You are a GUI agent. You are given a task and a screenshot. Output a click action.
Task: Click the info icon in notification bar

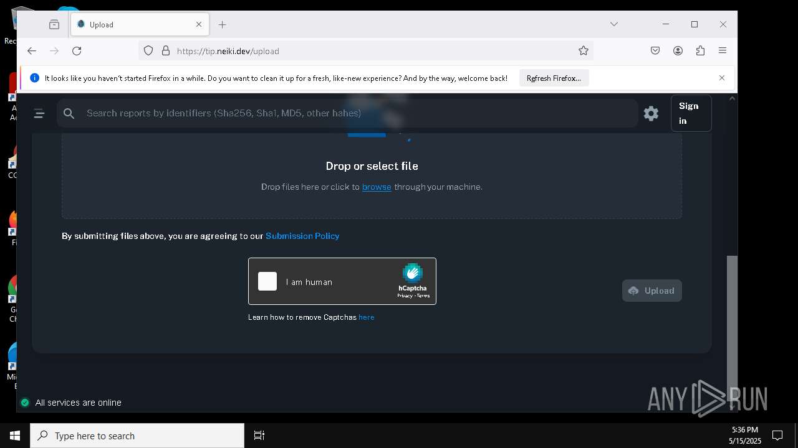pos(34,78)
